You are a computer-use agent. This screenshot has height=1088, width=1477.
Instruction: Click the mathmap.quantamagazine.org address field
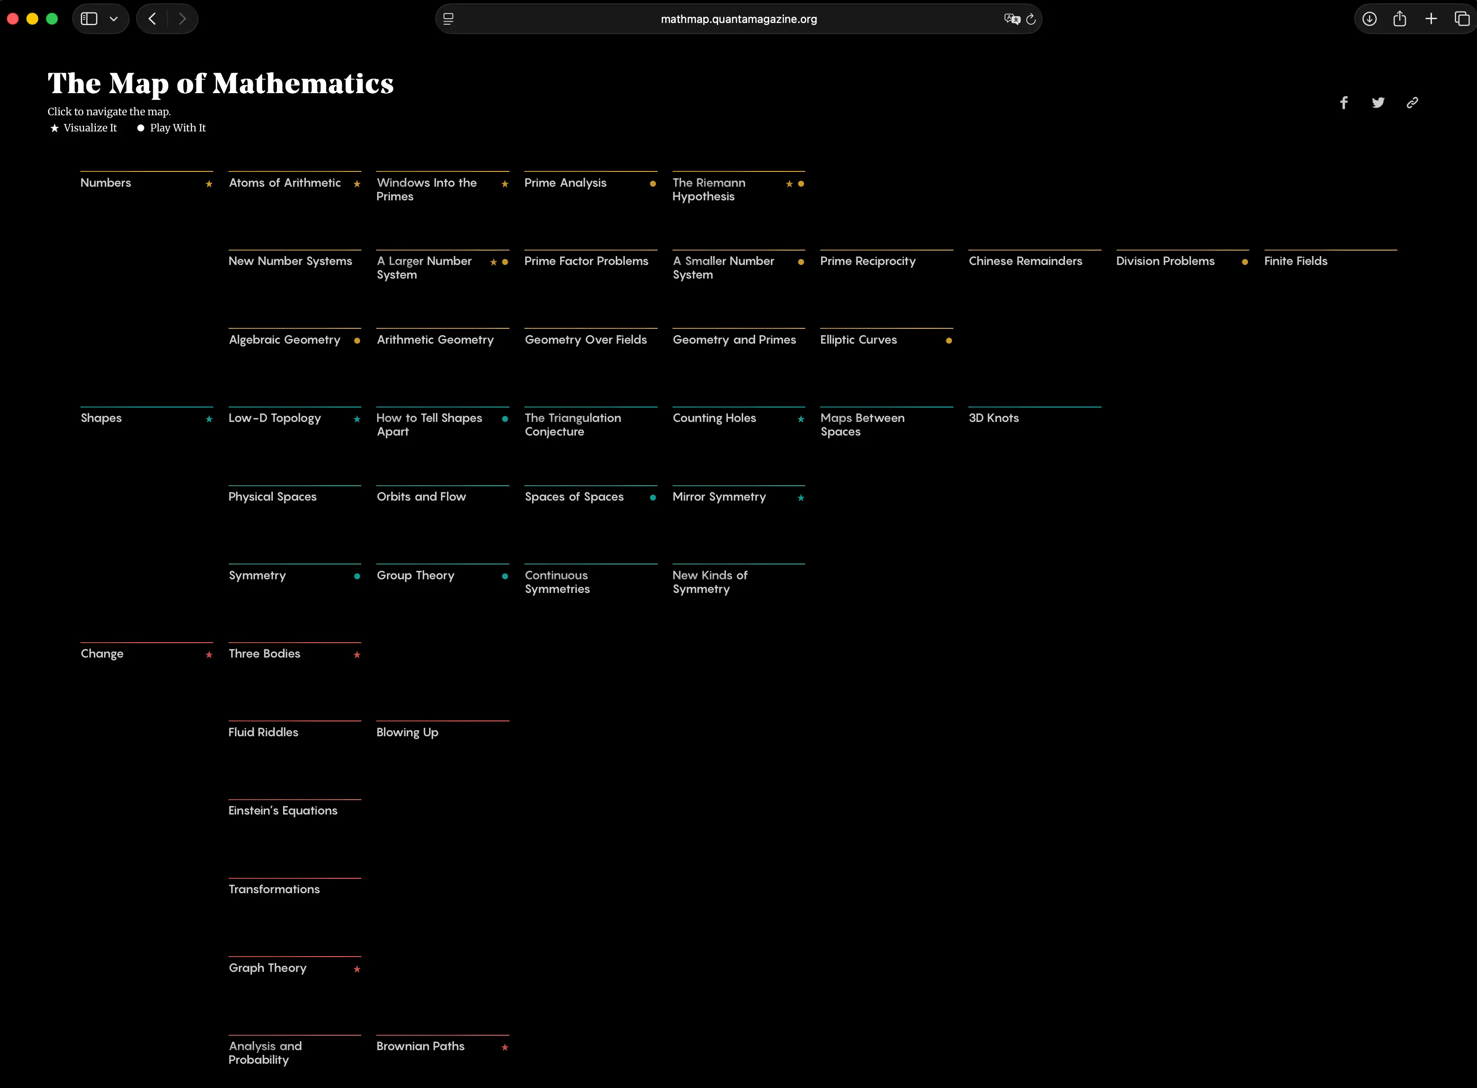pos(738,19)
